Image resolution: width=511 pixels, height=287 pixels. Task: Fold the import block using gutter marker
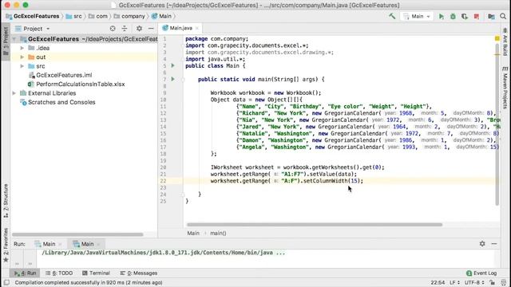pos(183,45)
